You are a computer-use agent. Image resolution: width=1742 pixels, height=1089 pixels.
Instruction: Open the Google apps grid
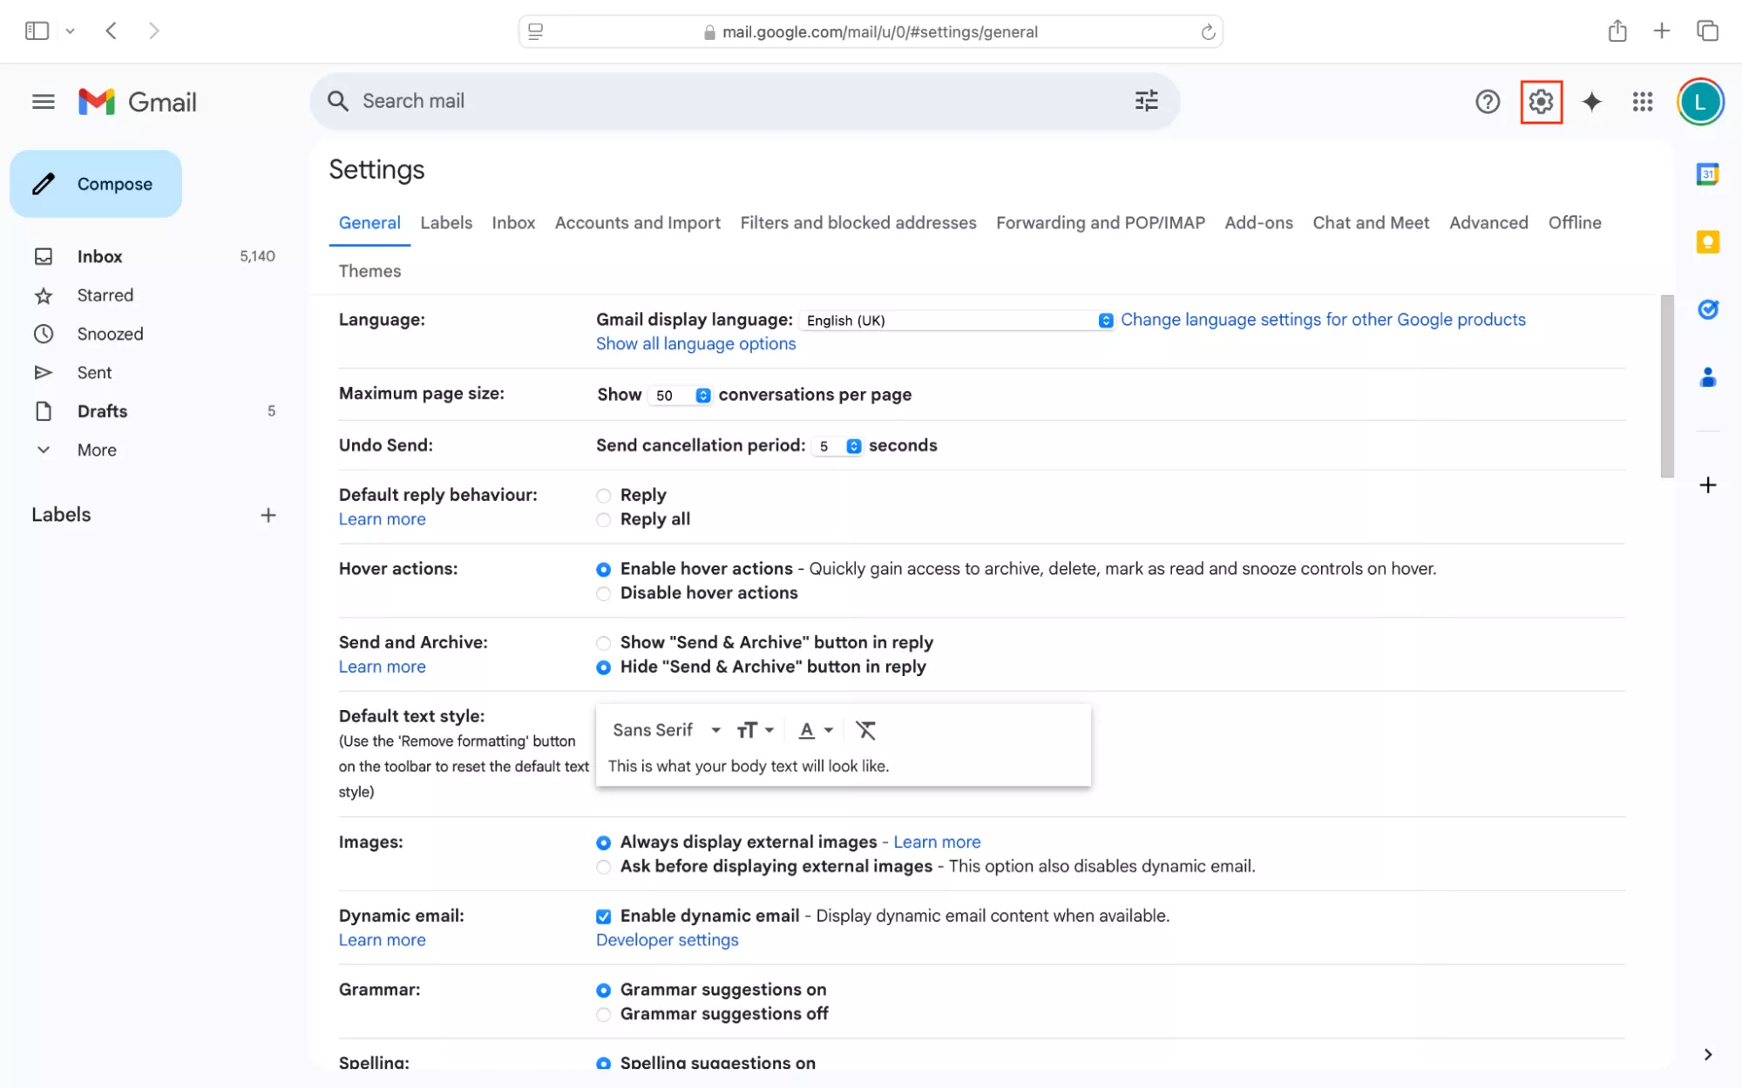point(1642,102)
